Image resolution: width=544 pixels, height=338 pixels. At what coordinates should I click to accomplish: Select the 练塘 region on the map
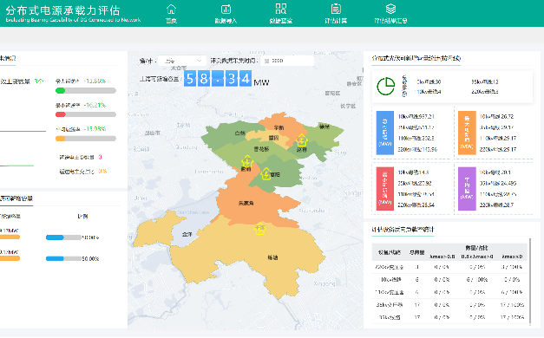click(x=272, y=257)
